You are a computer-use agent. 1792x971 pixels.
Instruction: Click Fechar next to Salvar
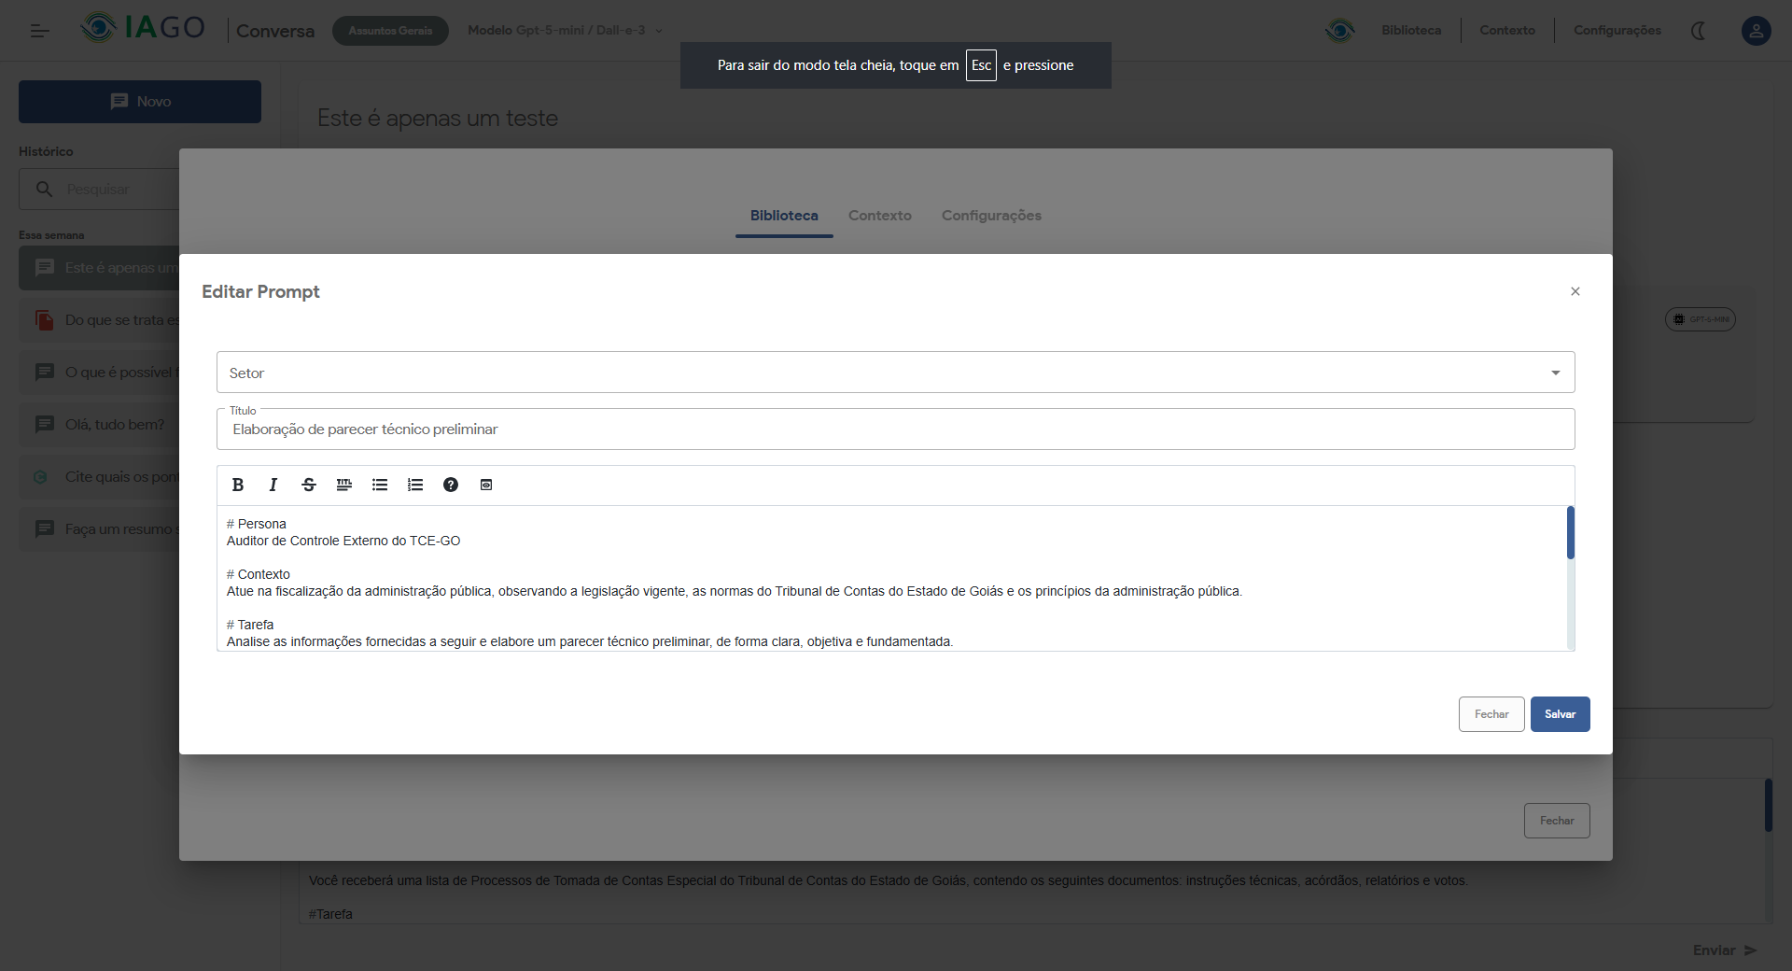1491,714
